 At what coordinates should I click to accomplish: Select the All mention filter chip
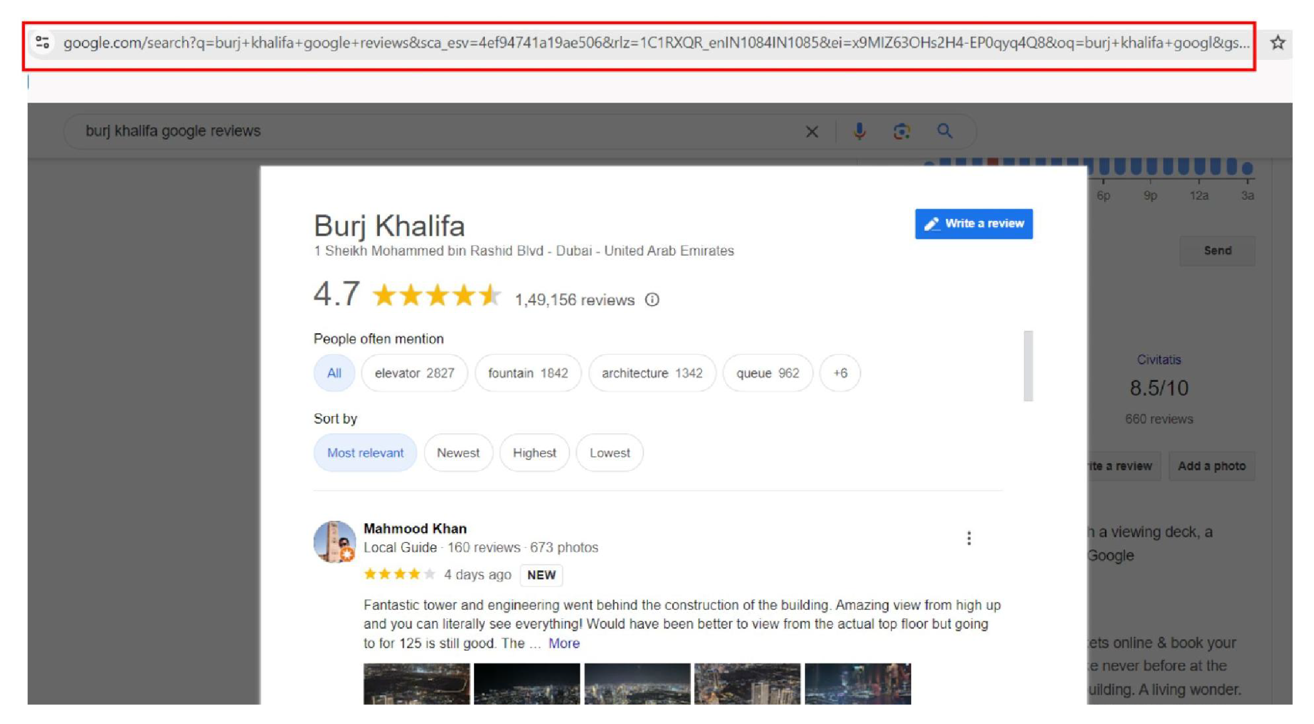pyautogui.click(x=334, y=373)
